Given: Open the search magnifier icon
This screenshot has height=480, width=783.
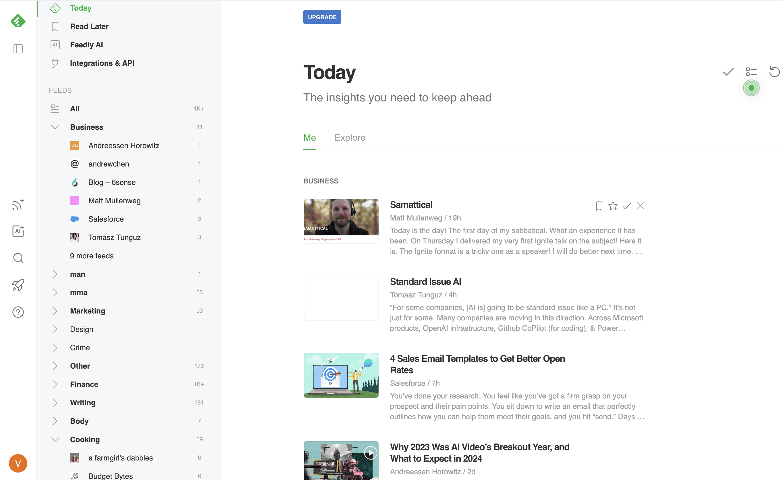Looking at the screenshot, I should 18,258.
